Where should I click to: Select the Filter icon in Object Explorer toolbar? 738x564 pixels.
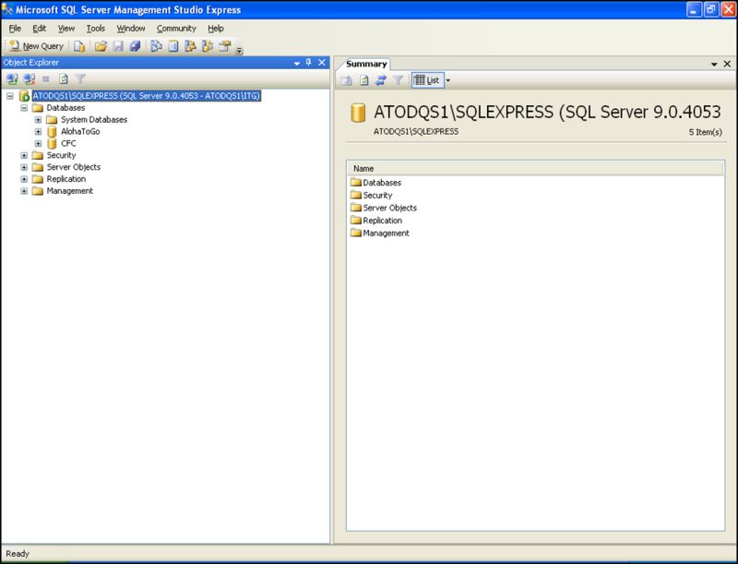coord(81,78)
